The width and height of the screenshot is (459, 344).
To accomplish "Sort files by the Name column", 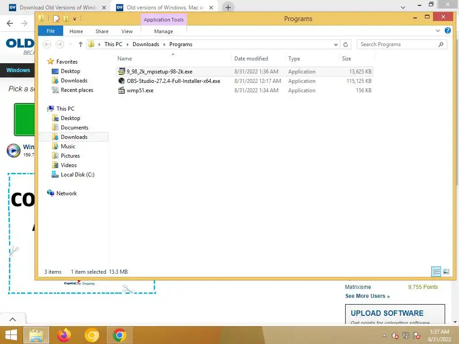I will (x=125, y=59).
